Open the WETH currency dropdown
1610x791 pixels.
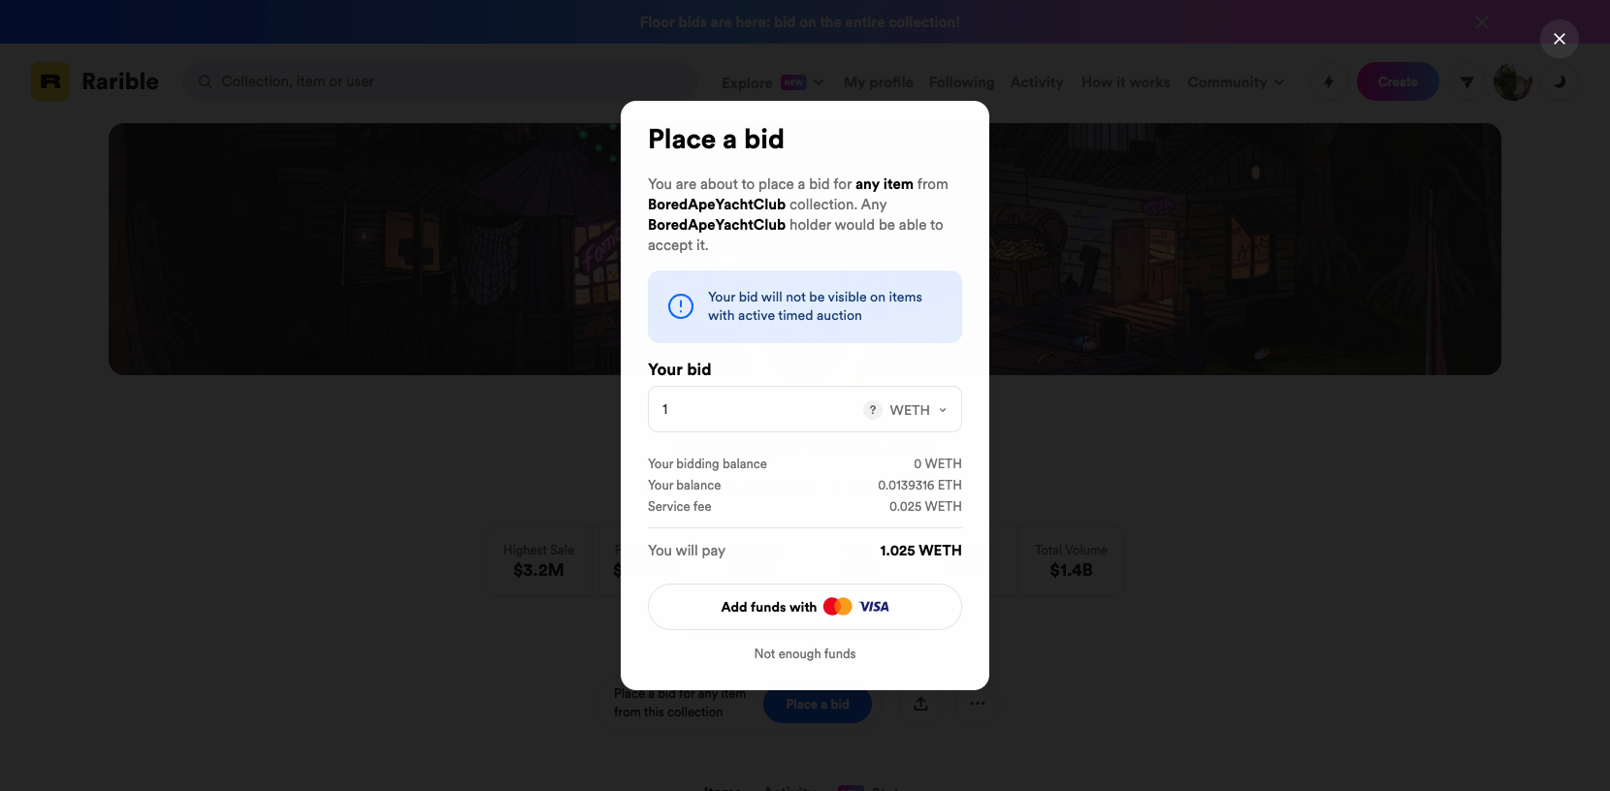click(x=918, y=410)
